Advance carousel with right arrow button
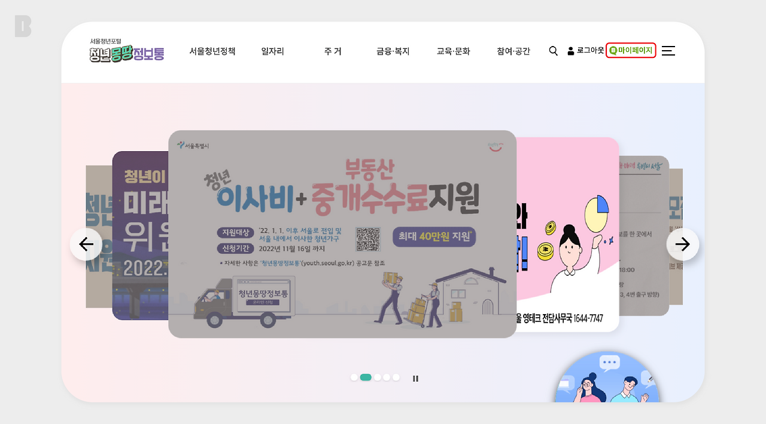 (683, 244)
